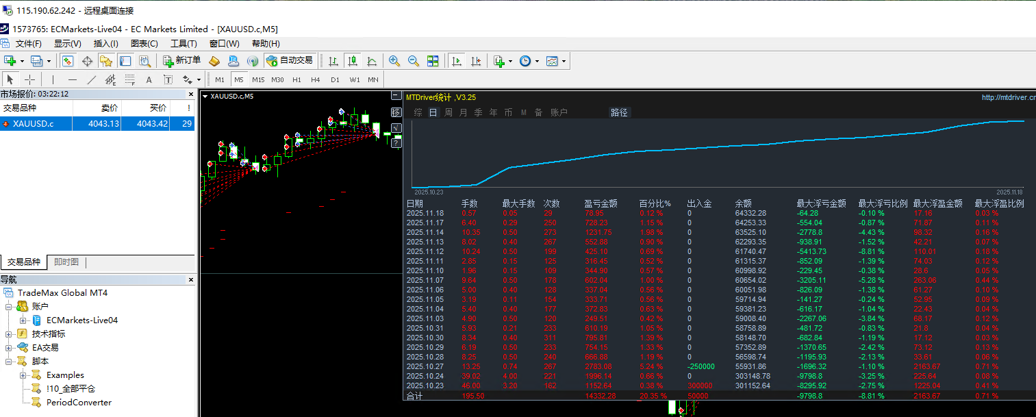Open the 显示(V) menu
Screen dimensions: 1036x417
(68, 43)
